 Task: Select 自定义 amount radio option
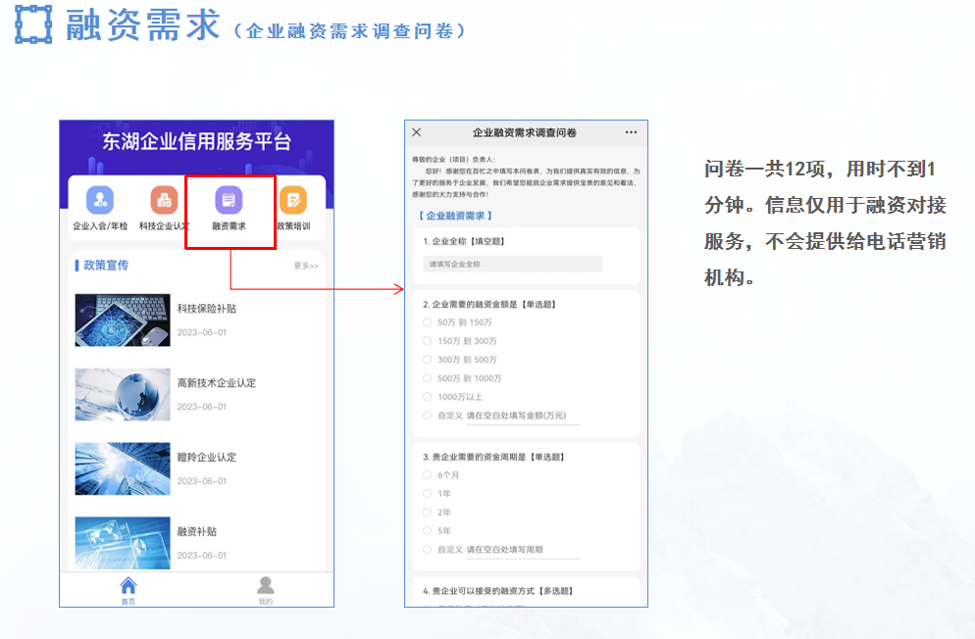[x=428, y=416]
